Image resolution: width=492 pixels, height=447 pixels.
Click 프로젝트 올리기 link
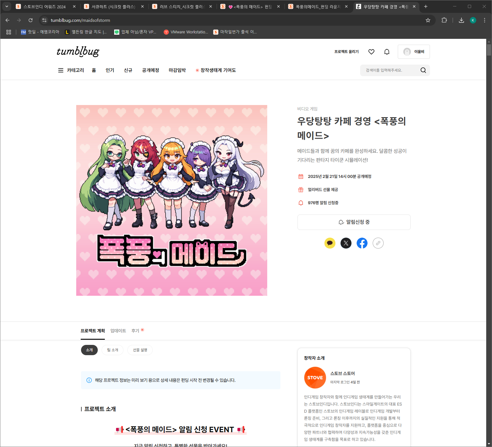pos(346,52)
